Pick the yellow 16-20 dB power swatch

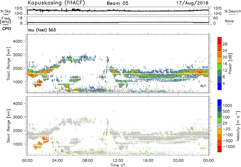click(x=220, y=60)
